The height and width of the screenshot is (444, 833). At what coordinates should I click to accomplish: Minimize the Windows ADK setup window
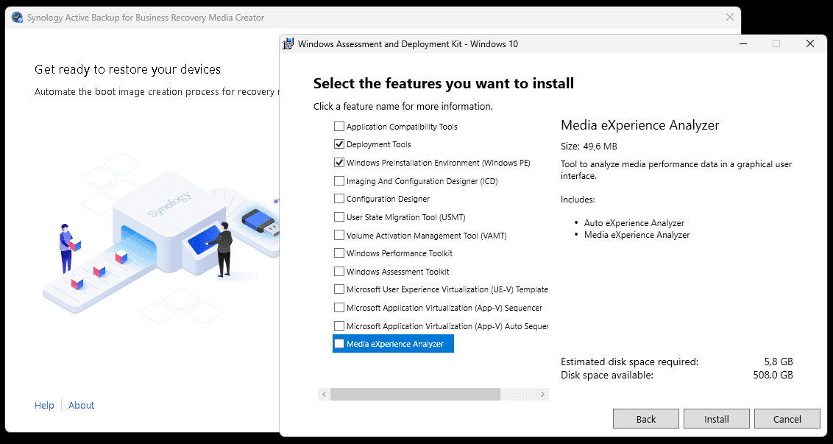click(x=742, y=43)
